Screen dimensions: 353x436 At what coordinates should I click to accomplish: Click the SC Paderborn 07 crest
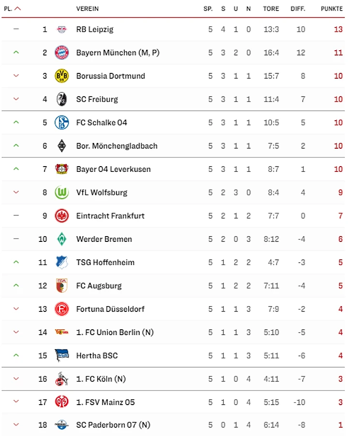[x=61, y=425]
